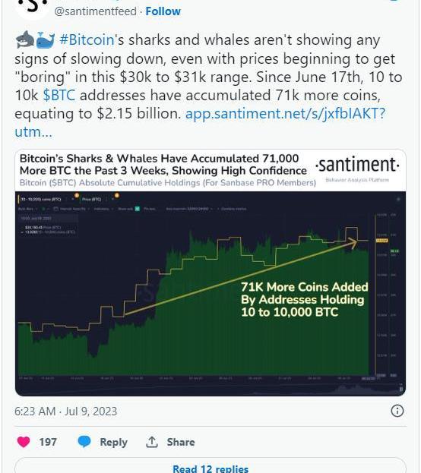Expand the Axis max/min dropdown
The width and height of the screenshot is (421, 473).
pos(189,209)
